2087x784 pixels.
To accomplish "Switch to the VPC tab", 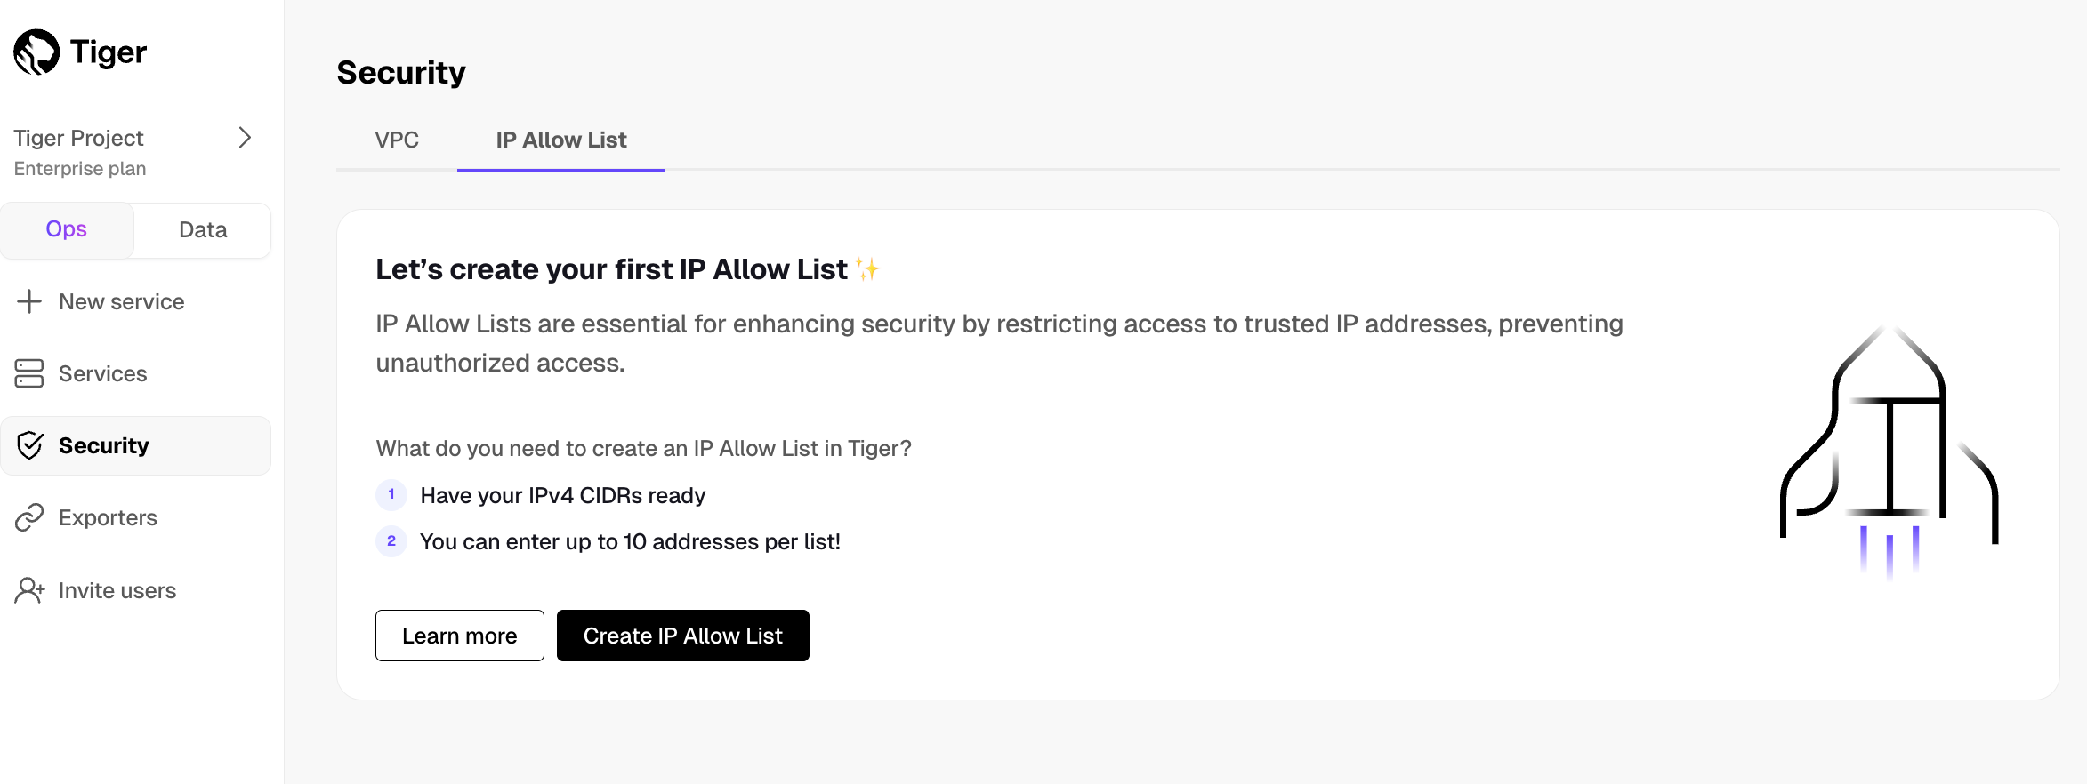I will click(x=397, y=140).
